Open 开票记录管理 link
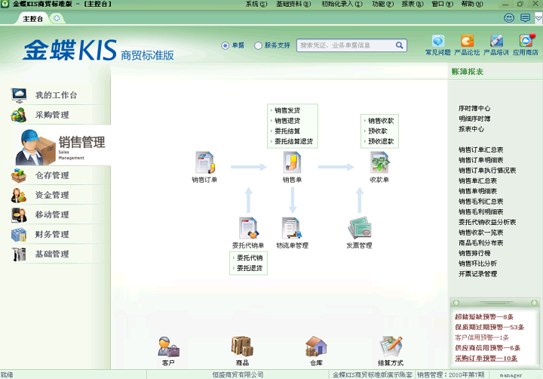 [478, 274]
